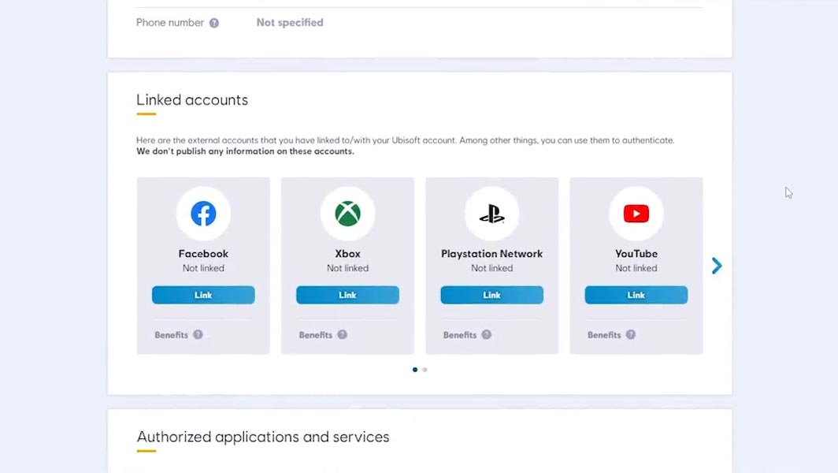This screenshot has width=838, height=473.
Task: Open YouTube Benefits help icon
Action: pyautogui.click(x=631, y=334)
